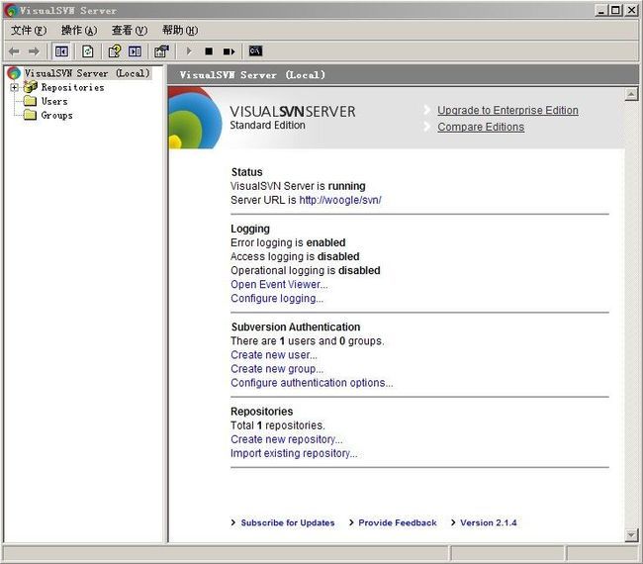
Task: Open the 文件(F) menu
Action: tap(29, 30)
